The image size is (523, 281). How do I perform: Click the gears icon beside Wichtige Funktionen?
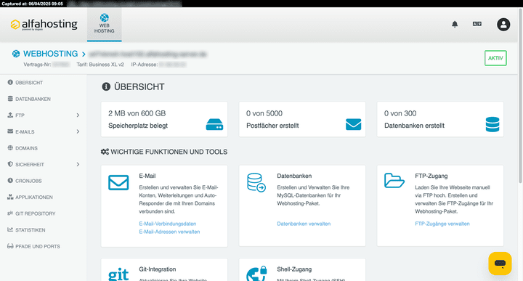(x=105, y=152)
